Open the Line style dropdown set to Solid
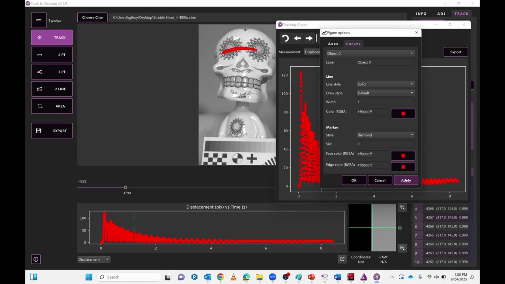505x284 pixels. tap(385, 84)
